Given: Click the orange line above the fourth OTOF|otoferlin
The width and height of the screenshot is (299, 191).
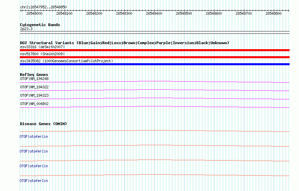Looking at the screenshot, I should (155, 175).
